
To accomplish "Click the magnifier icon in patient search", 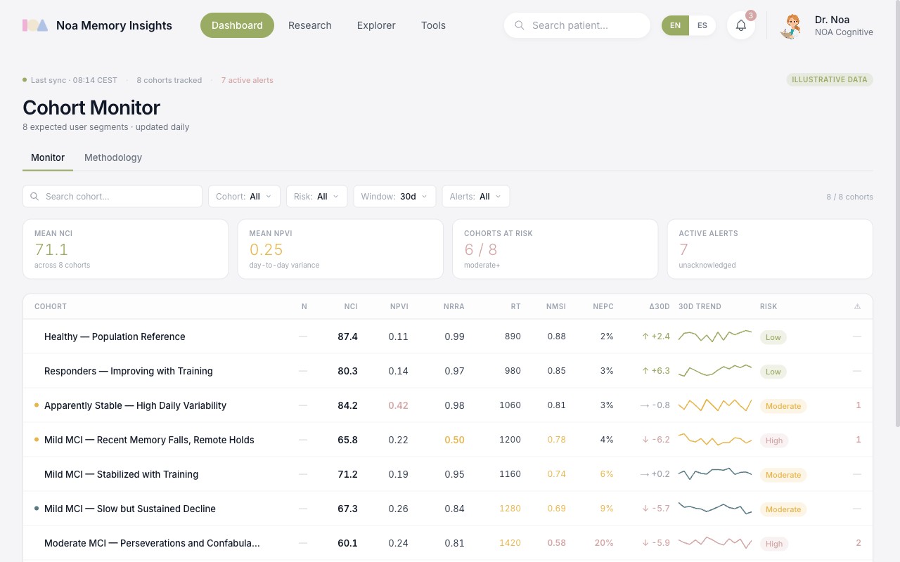I will point(520,25).
